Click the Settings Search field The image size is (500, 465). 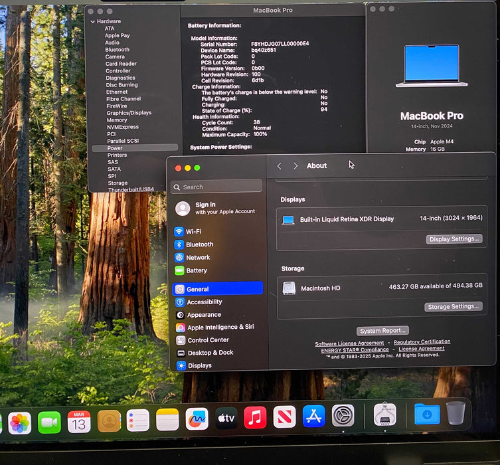click(x=217, y=187)
